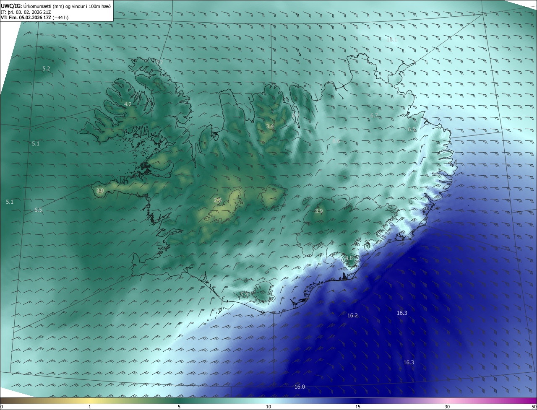The height and width of the screenshot is (410, 537).
Task: Click the 10 tick on the color scale
Action: (268, 407)
